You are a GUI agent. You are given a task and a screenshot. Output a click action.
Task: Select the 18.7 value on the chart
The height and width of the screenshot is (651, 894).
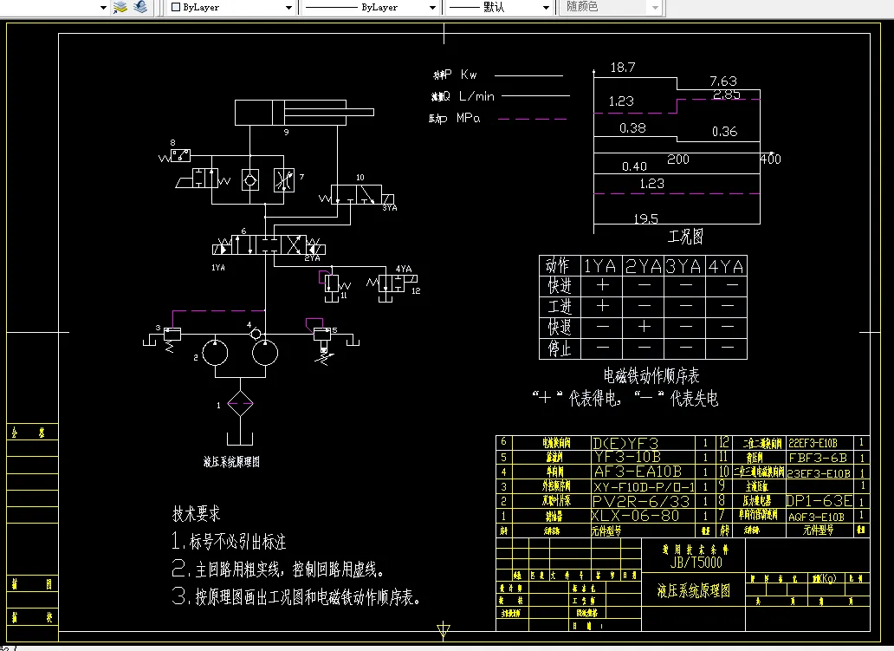click(623, 68)
